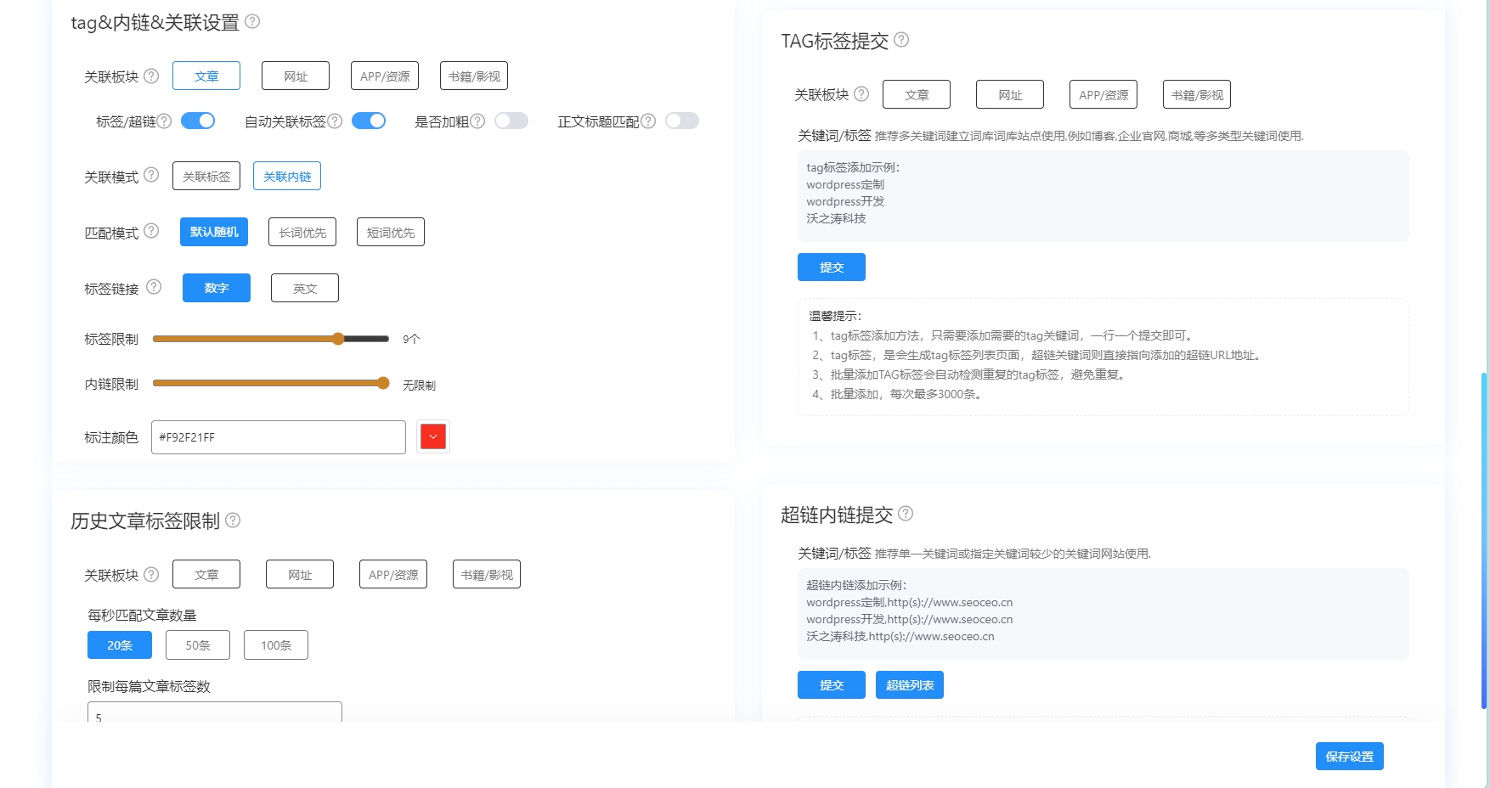Click the 标签链接 question mark icon
Viewport: 1490px width, 788px height.
(154, 288)
